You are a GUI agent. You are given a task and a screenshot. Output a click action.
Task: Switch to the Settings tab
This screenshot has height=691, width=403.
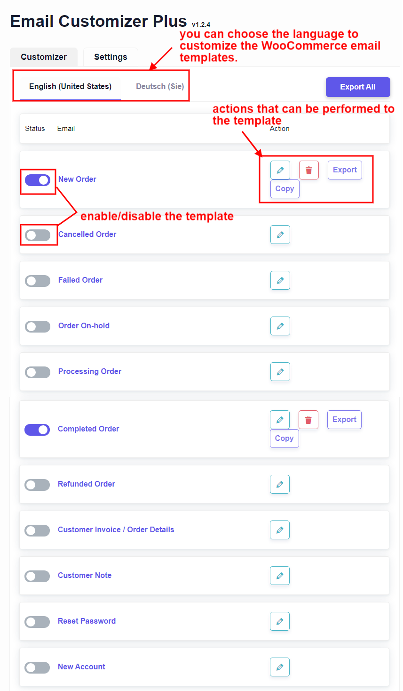[110, 57]
